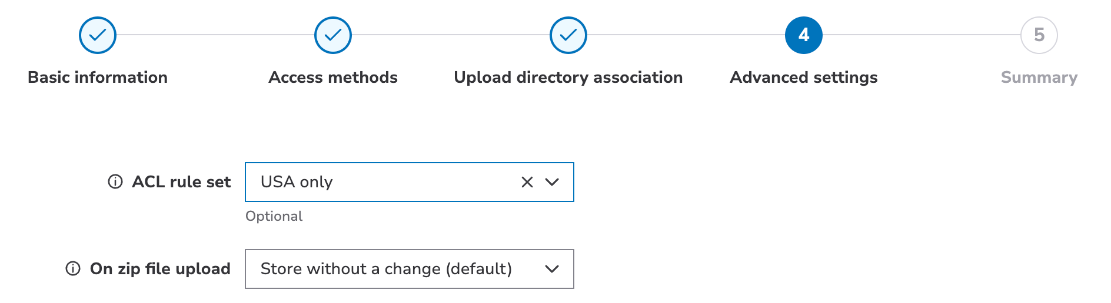Click the info icon beside ACL rule set
Image resolution: width=1111 pixels, height=303 pixels.
click(115, 182)
